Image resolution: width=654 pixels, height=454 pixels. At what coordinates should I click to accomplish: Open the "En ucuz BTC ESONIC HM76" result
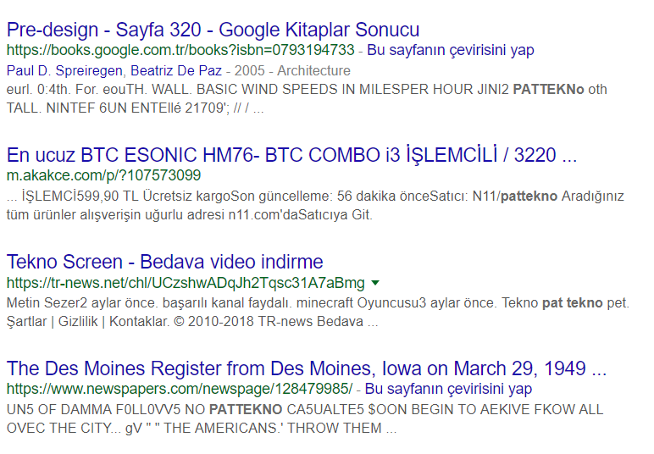291,155
